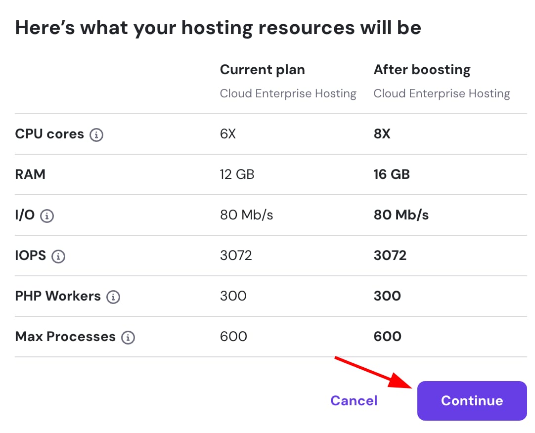Image resolution: width=535 pixels, height=433 pixels.
Task: Click the IOPS row label
Action: 31,256
